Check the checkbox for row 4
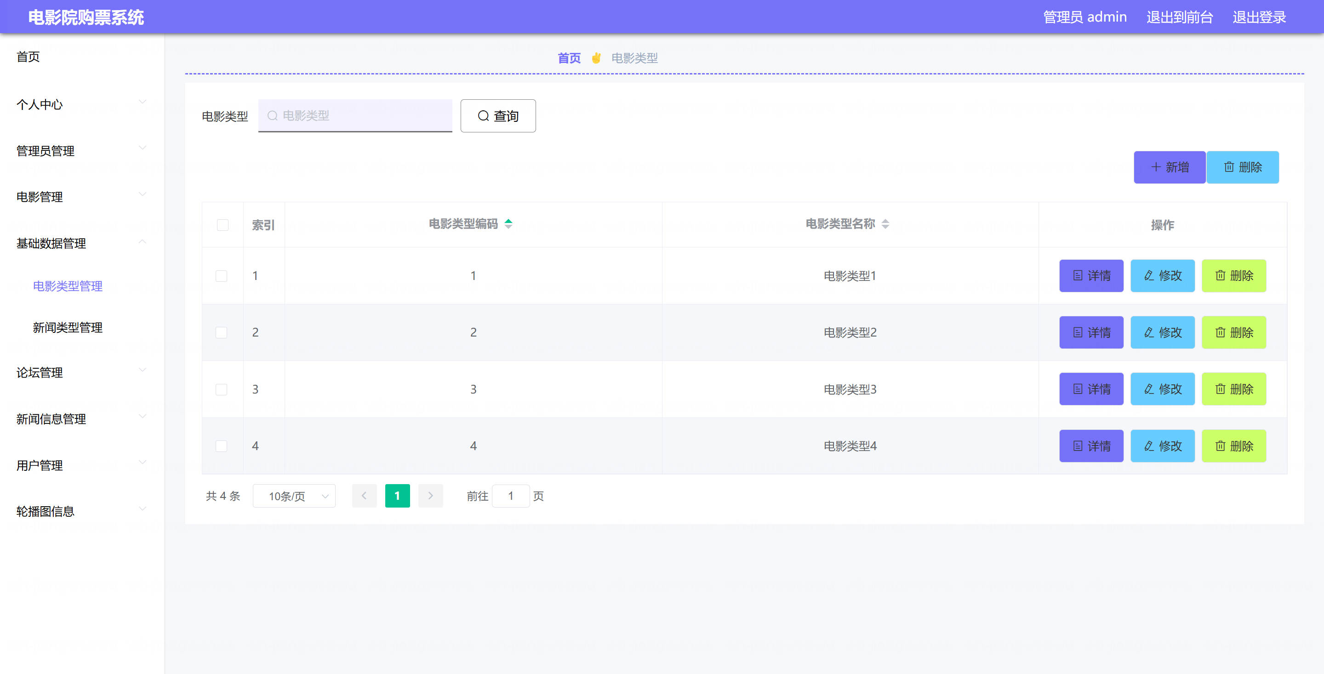 coord(222,446)
